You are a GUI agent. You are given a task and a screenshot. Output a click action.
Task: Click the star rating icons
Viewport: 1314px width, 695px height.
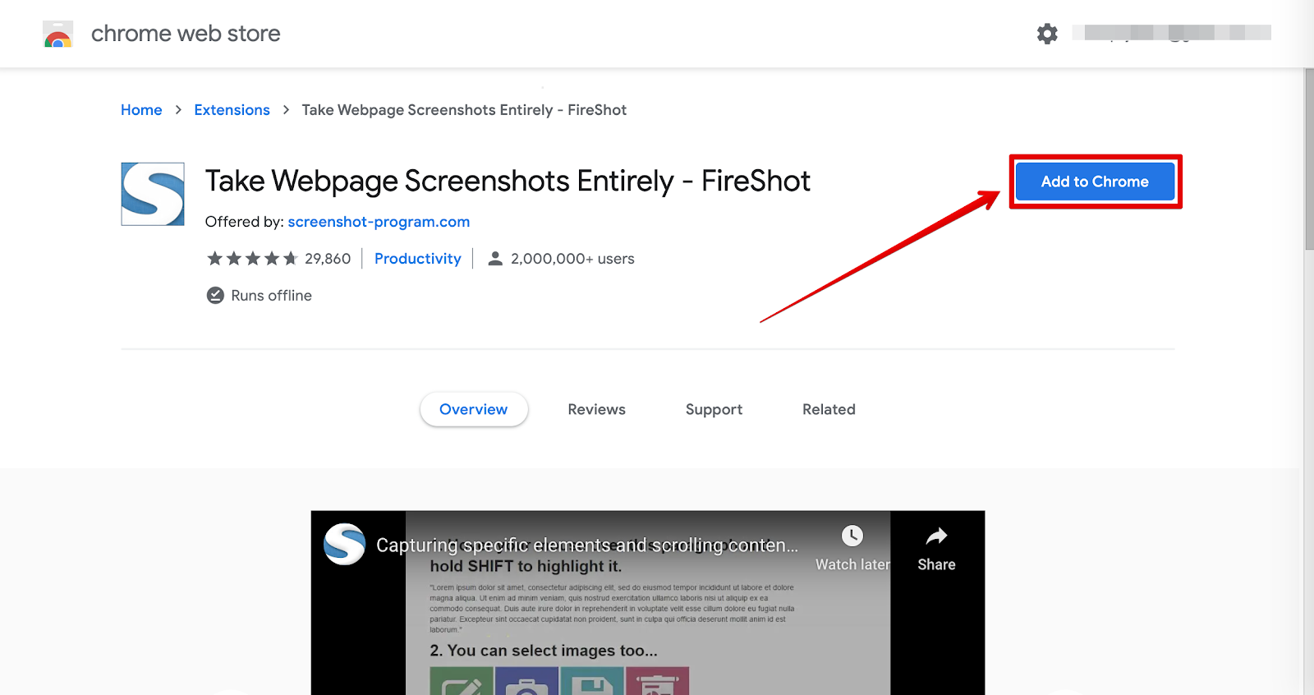click(x=252, y=259)
